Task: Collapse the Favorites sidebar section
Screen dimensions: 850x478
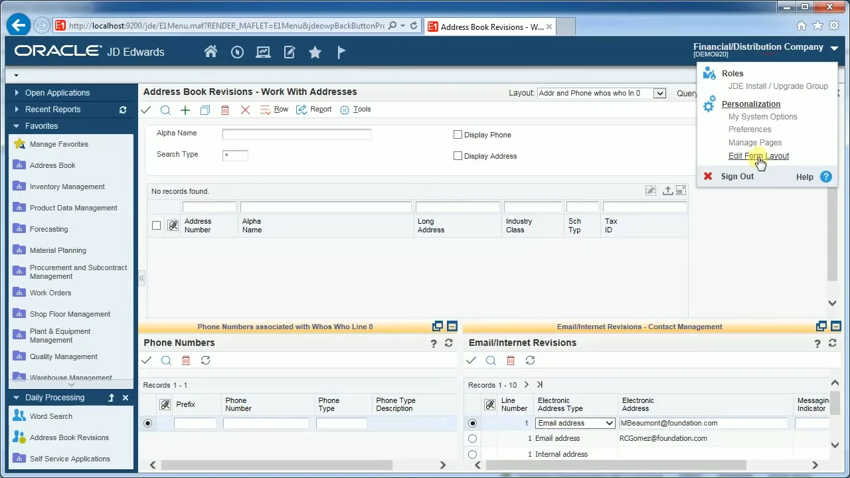Action: click(x=16, y=125)
